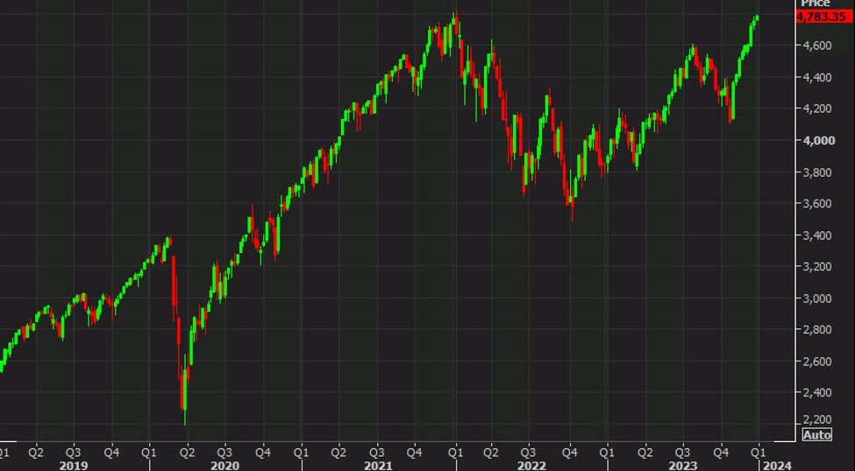Select the 3,000 price axis label
This screenshot has width=855, height=471.
click(x=816, y=299)
